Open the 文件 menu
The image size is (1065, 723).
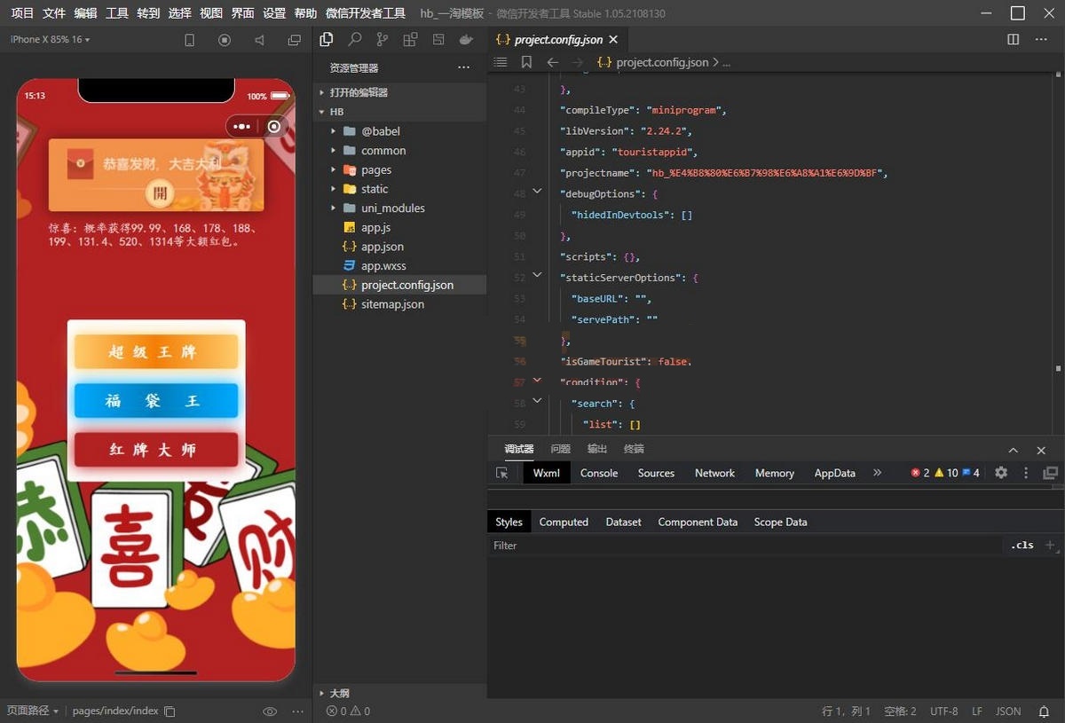tap(54, 13)
